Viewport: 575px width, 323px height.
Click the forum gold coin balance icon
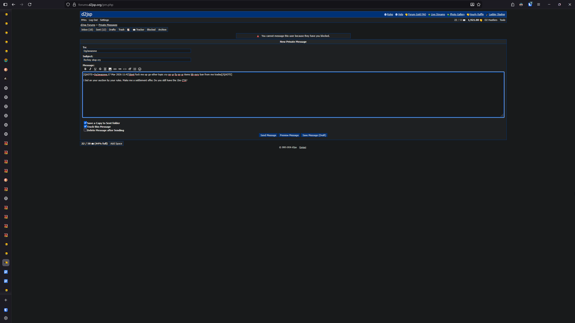(481, 20)
